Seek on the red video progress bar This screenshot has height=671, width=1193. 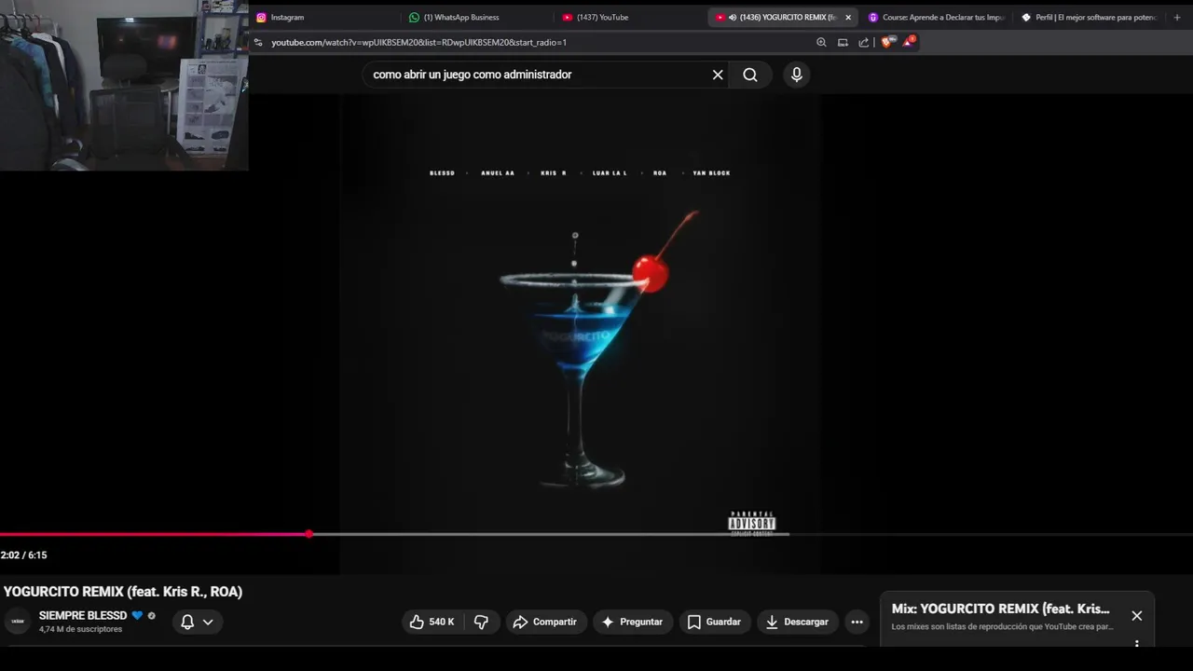(155, 534)
